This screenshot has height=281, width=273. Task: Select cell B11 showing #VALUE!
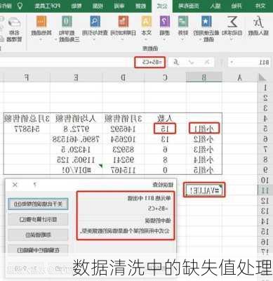click(204, 190)
